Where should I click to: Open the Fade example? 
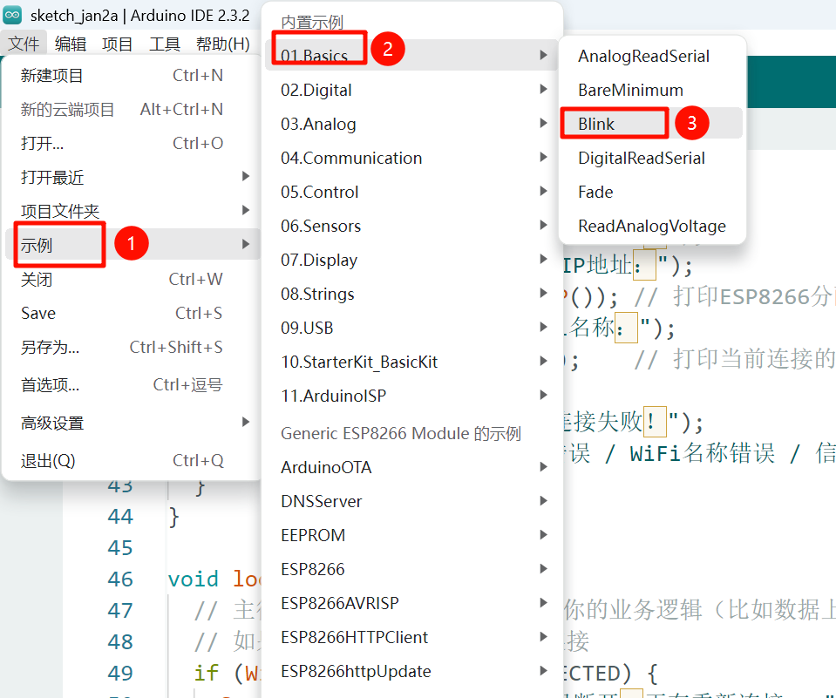(652, 192)
